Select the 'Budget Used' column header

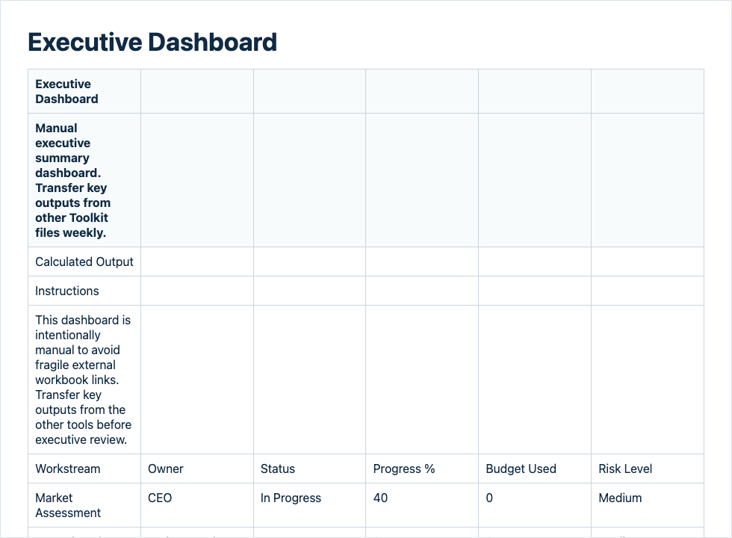(535, 469)
